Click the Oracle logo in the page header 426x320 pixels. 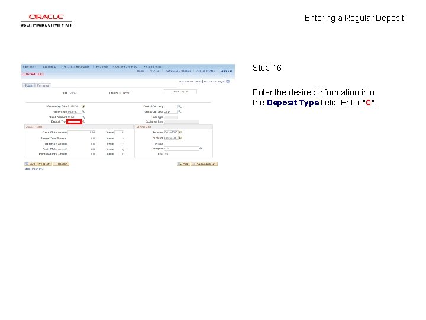coord(33,73)
